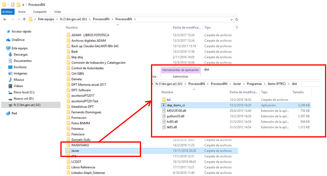The height and width of the screenshot is (176, 327).
Task: Select the python33.dll file icon
Action: point(164,116)
